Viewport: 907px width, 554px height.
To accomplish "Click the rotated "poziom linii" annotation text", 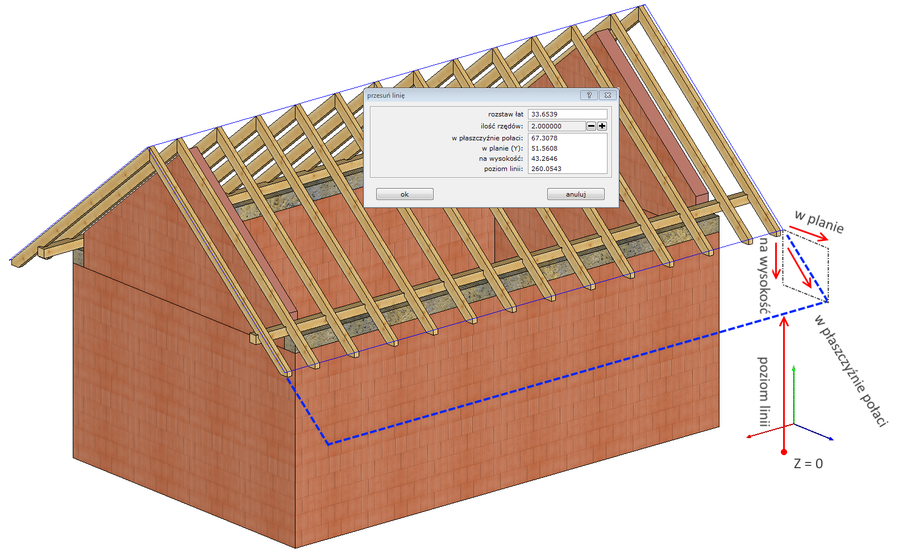I will point(764,391).
